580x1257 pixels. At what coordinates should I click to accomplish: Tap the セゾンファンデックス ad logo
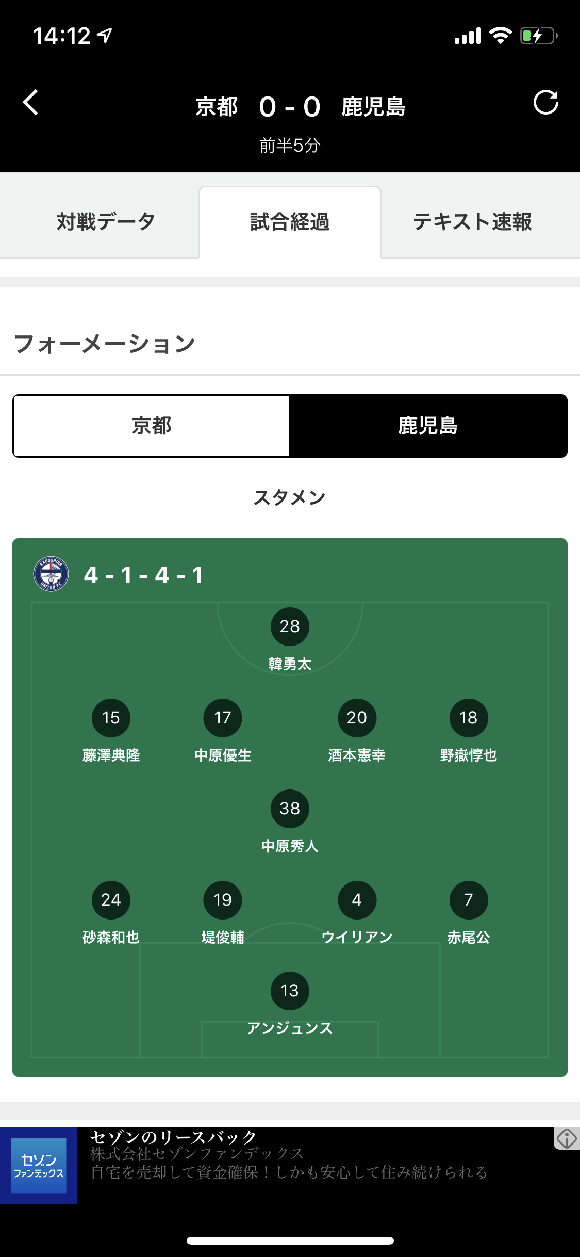tap(39, 1166)
